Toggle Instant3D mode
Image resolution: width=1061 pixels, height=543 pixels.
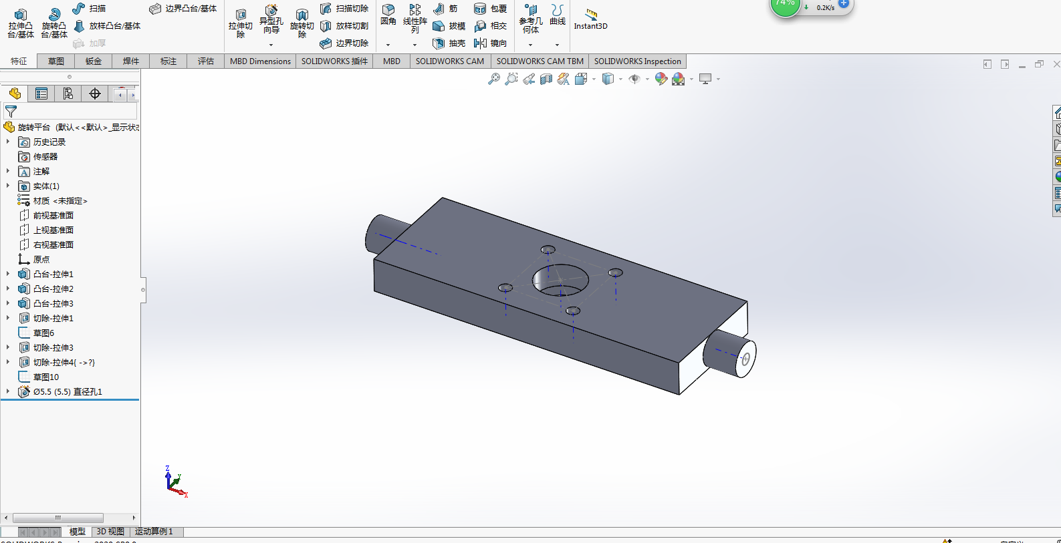coord(591,19)
